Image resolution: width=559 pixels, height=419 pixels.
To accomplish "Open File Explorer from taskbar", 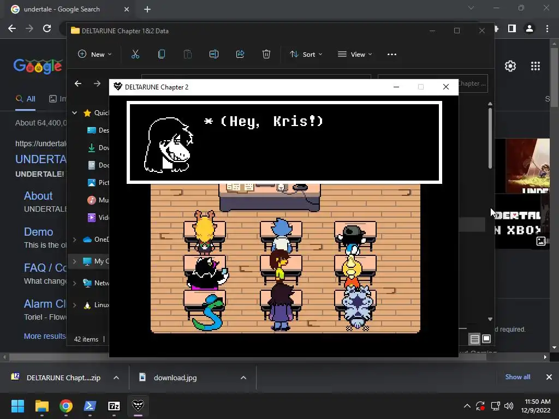I will 41,405.
